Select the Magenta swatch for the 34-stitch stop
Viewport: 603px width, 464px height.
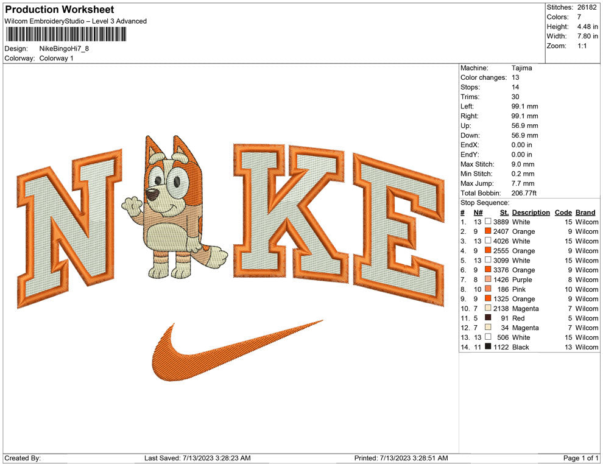(x=488, y=327)
